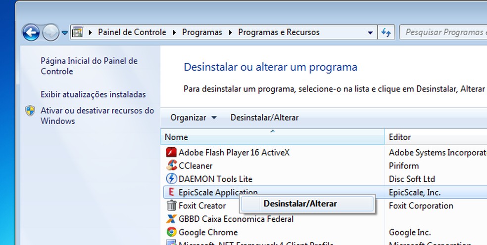The height and width of the screenshot is (245, 487).
Task: Click the greyed Forward navigation button
Action: [50, 32]
